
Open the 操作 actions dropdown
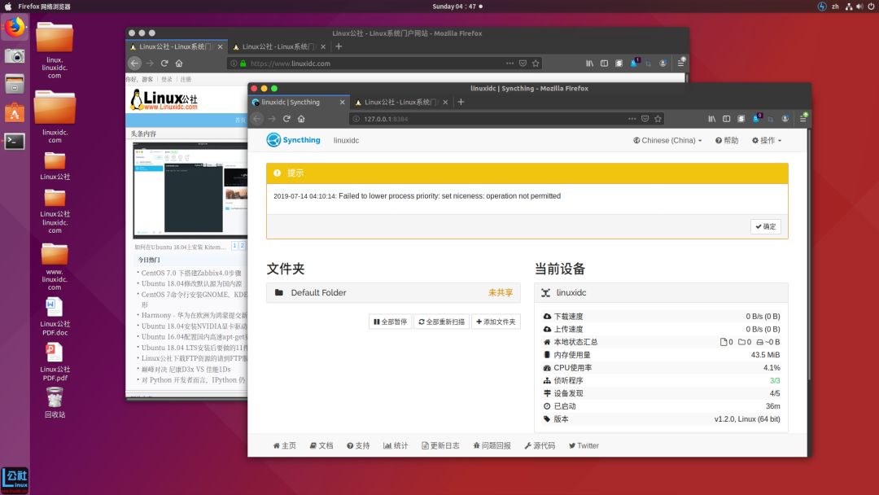point(767,140)
